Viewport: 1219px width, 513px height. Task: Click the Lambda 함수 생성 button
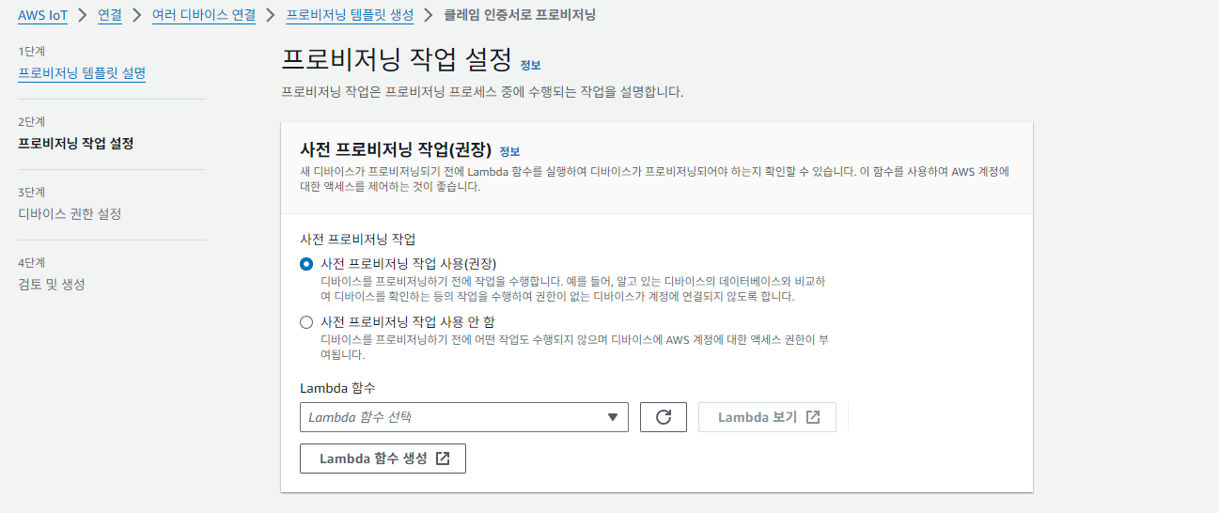[x=383, y=459]
